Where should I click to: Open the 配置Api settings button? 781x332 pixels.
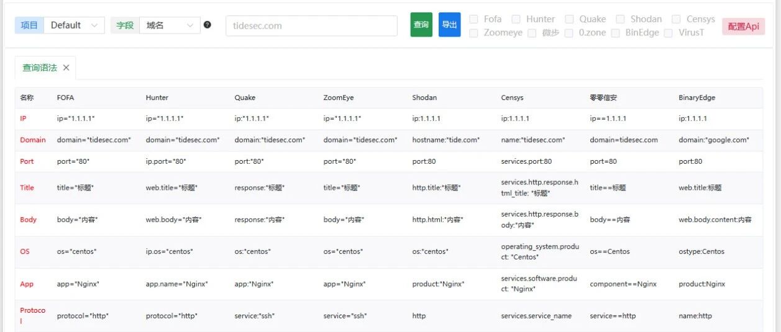coord(744,27)
